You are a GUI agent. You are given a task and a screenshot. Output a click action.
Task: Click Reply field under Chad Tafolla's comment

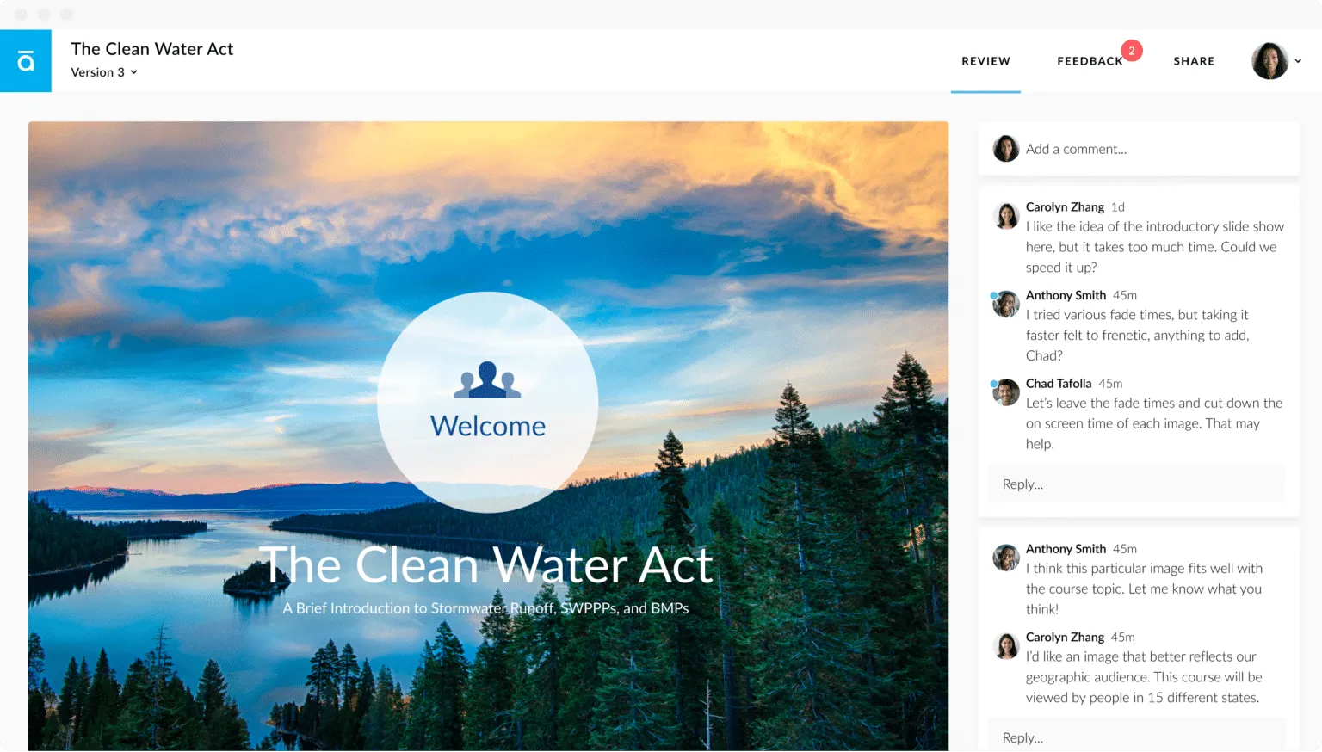[1137, 484]
